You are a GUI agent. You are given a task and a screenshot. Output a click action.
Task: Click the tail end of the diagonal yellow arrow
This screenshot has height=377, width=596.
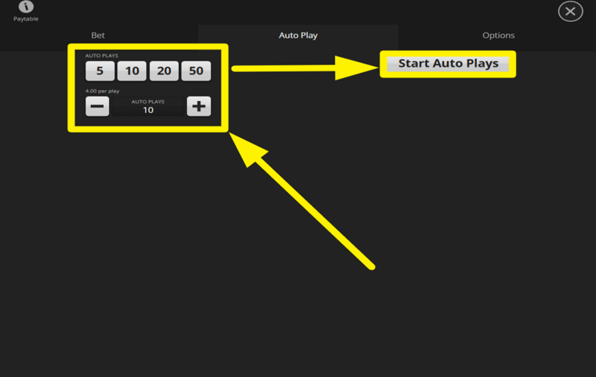click(372, 267)
